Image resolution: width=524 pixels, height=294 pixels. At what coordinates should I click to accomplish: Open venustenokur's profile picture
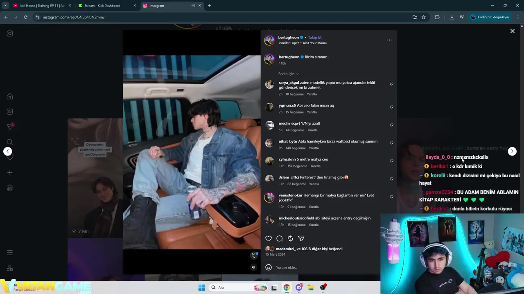pos(269,197)
